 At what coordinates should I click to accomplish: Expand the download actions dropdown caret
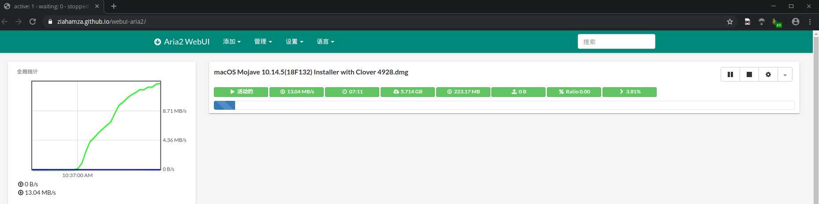pos(785,74)
